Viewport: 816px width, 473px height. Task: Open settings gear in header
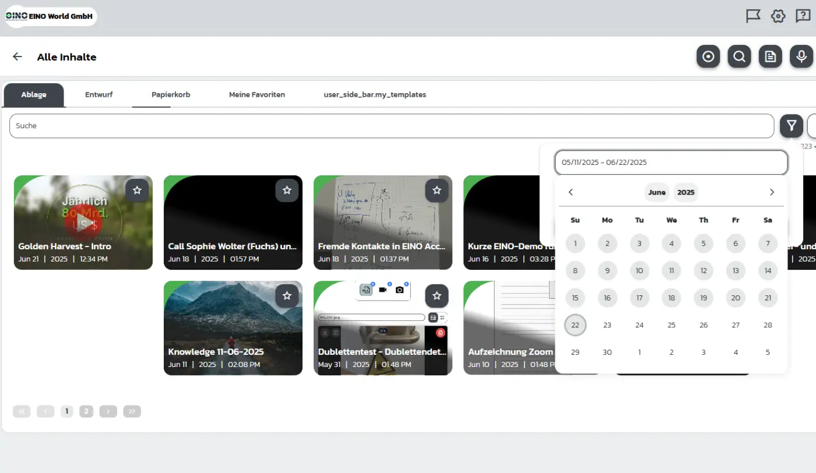778,16
